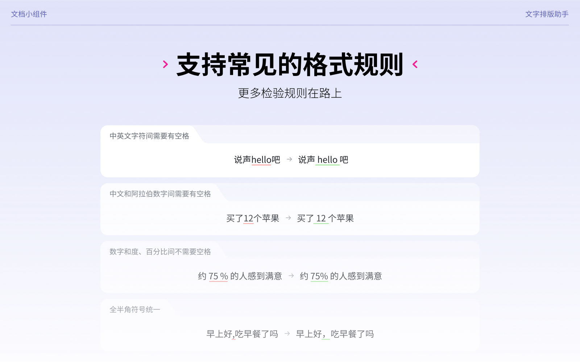
Task: Click the pink left-pointing chevron beside the heading
Action: point(415,64)
